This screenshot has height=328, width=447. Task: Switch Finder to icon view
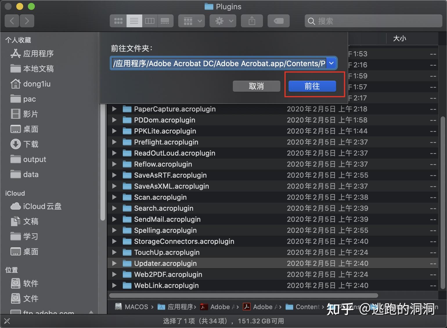tap(118, 21)
